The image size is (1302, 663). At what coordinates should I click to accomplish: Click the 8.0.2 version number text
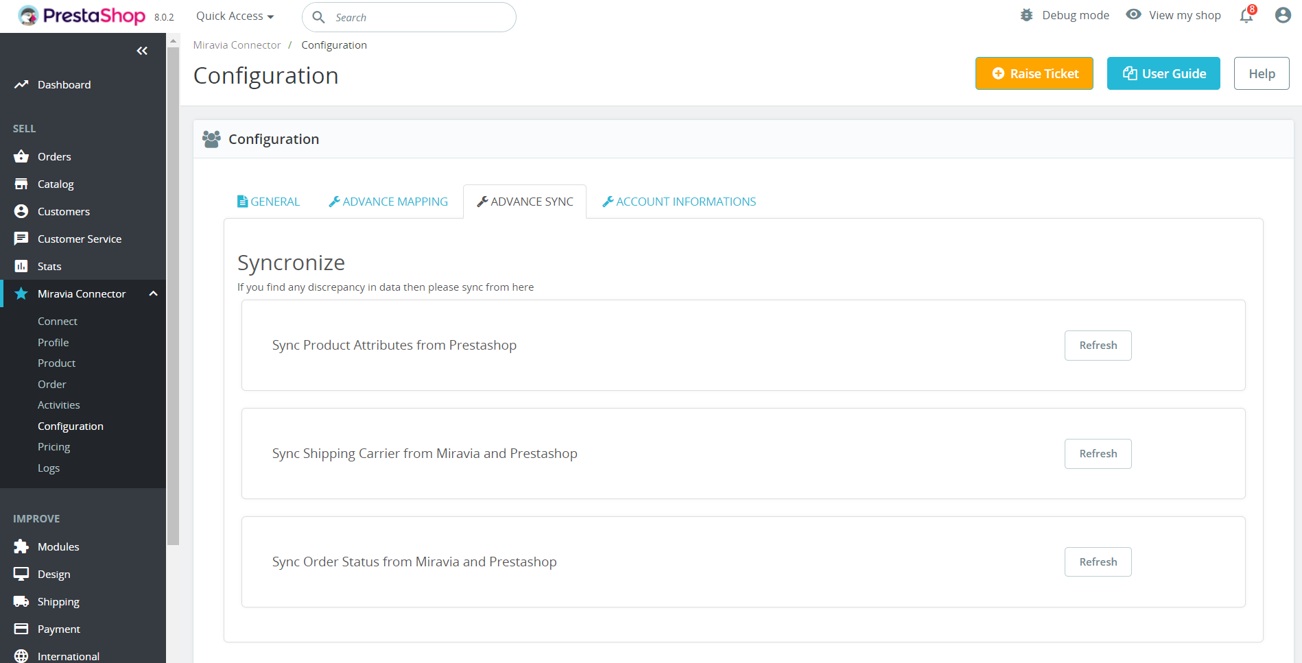tap(164, 17)
